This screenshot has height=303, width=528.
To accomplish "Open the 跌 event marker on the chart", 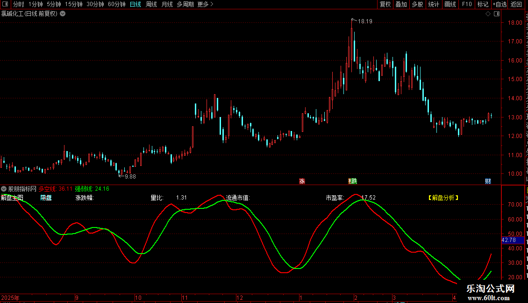I will coord(353,181).
